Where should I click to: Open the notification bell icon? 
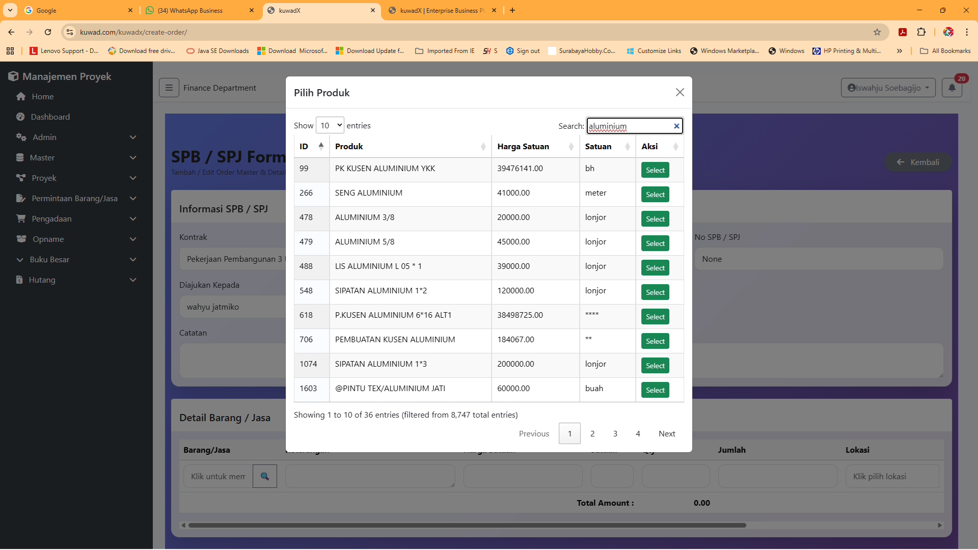952,88
